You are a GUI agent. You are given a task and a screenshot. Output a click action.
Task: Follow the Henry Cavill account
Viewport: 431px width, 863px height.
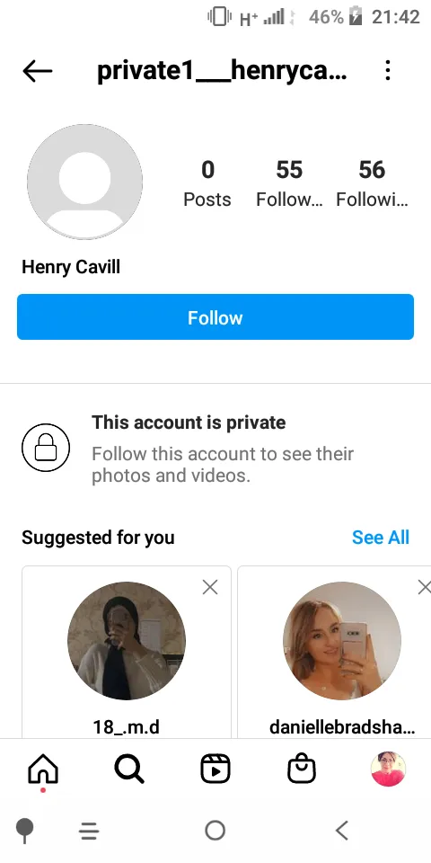point(215,317)
